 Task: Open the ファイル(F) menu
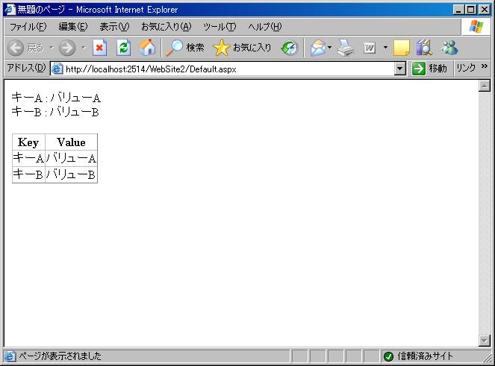28,27
